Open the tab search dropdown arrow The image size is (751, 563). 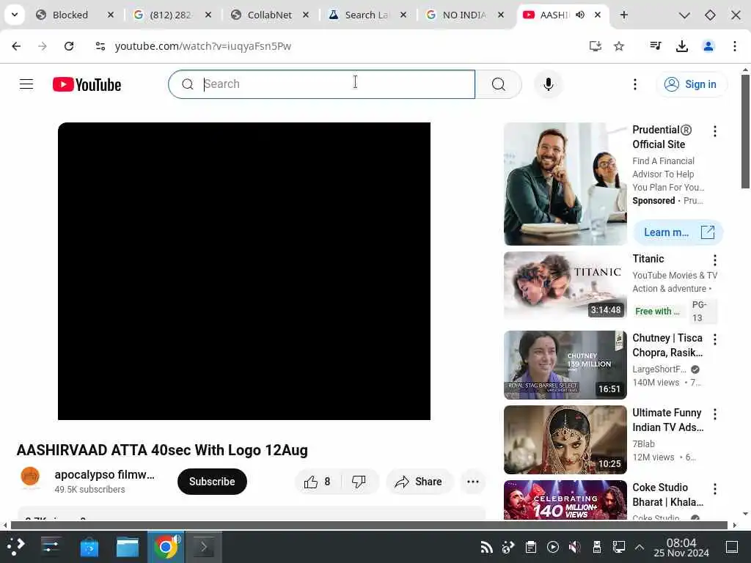pos(15,15)
